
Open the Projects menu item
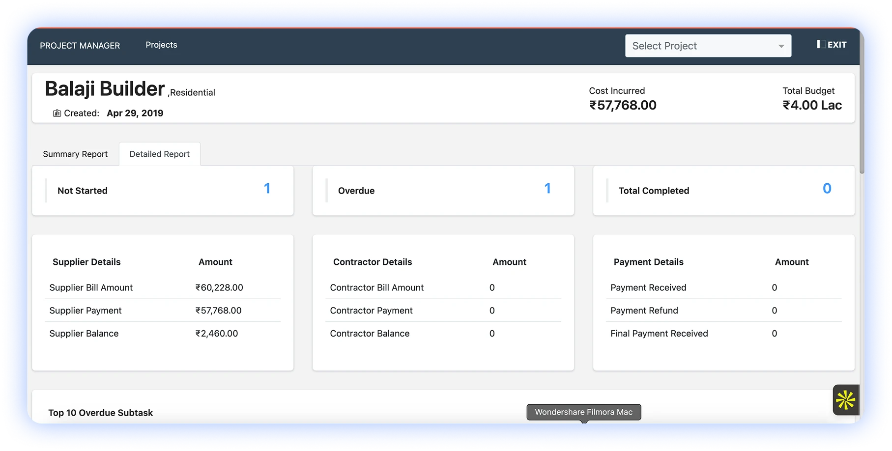[161, 45]
